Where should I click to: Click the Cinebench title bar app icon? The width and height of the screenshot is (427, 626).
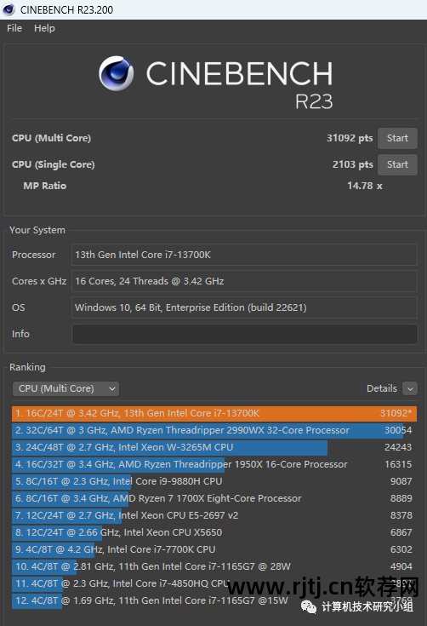[9, 9]
